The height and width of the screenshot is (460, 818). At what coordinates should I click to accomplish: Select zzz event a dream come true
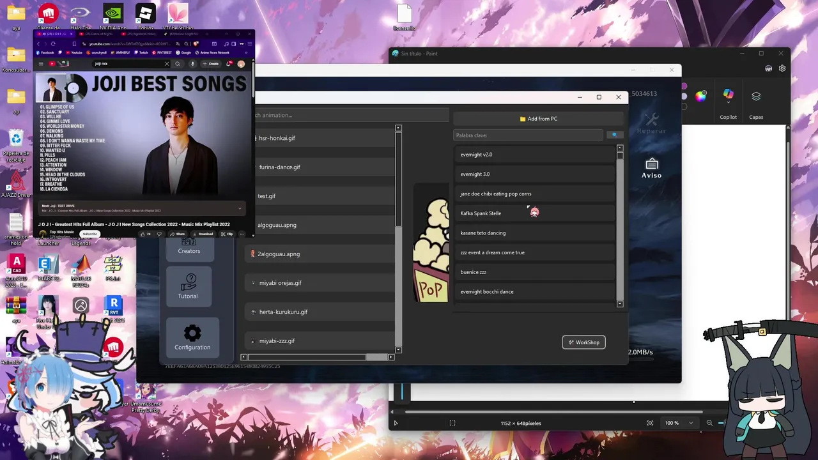click(534, 252)
